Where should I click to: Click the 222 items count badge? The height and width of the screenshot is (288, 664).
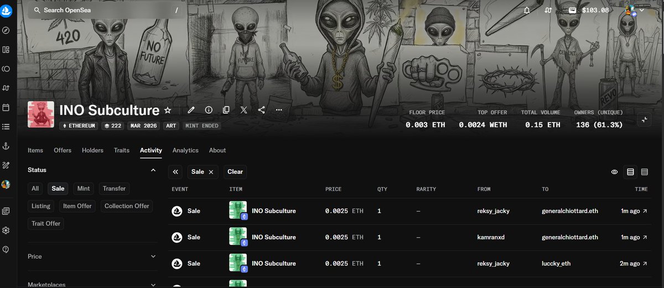point(113,126)
